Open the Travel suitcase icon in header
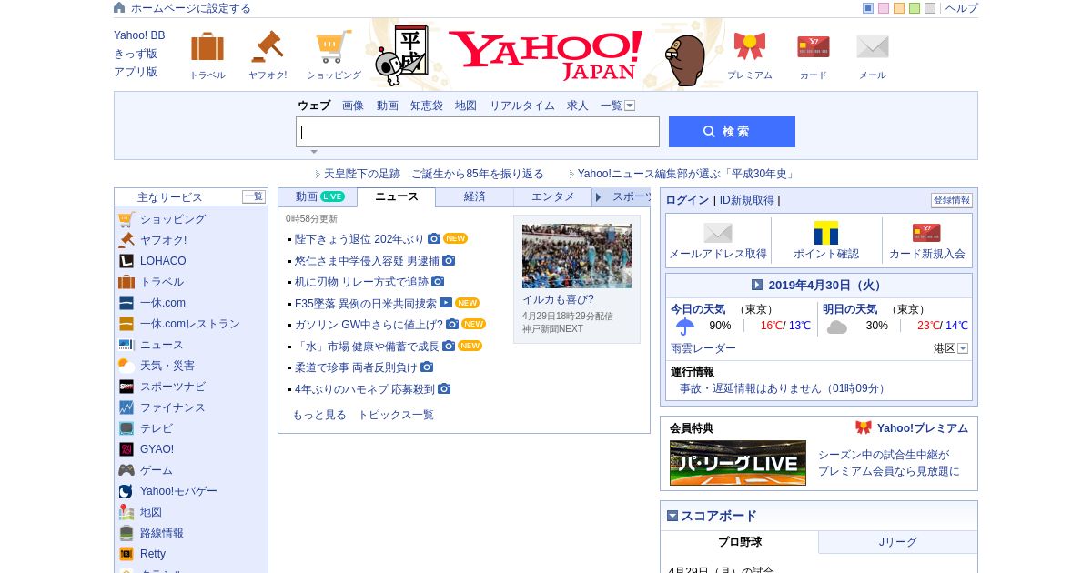Image resolution: width=1092 pixels, height=573 pixels. pyautogui.click(x=207, y=46)
